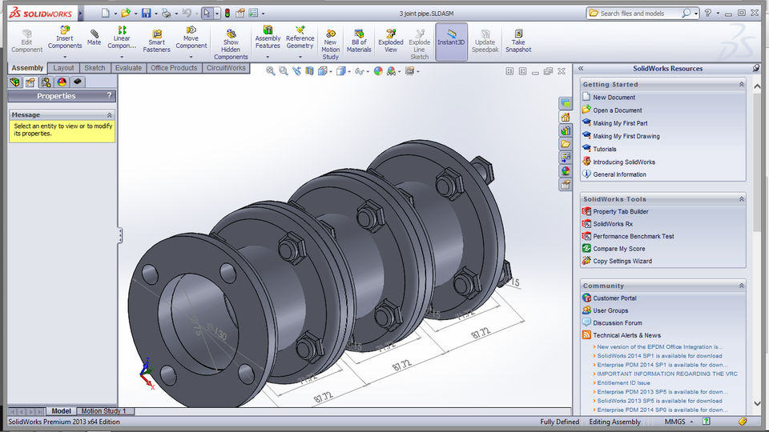Click Show Hidden Components

(x=231, y=44)
